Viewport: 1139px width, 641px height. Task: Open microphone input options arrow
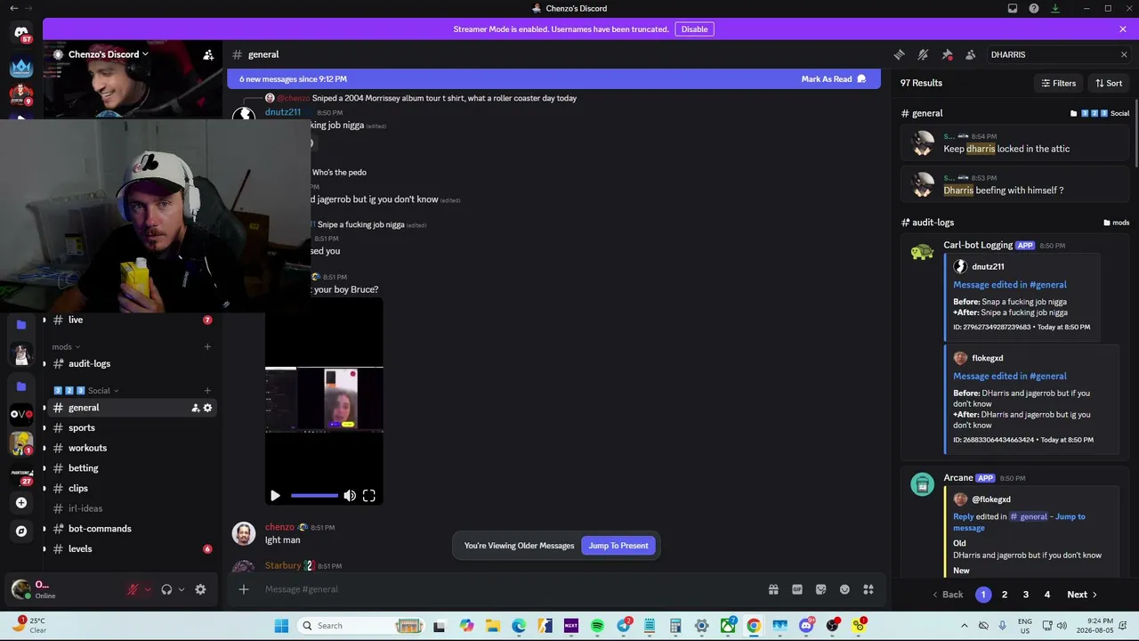pos(148,589)
